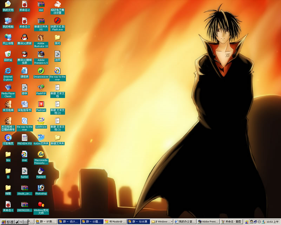Image resolution: width=281 pixels, height=225 pixels.
Task: Select the 未命名-2 Flash file
Action: pos(25,6)
